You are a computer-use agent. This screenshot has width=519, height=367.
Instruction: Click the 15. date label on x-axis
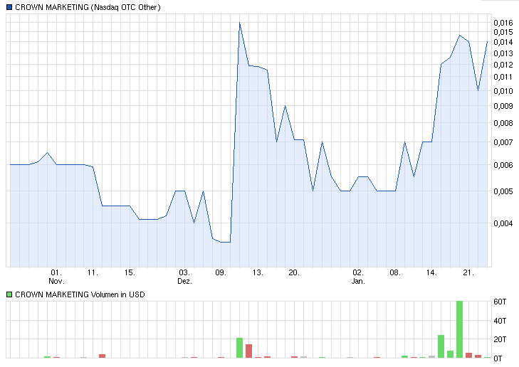(x=129, y=272)
